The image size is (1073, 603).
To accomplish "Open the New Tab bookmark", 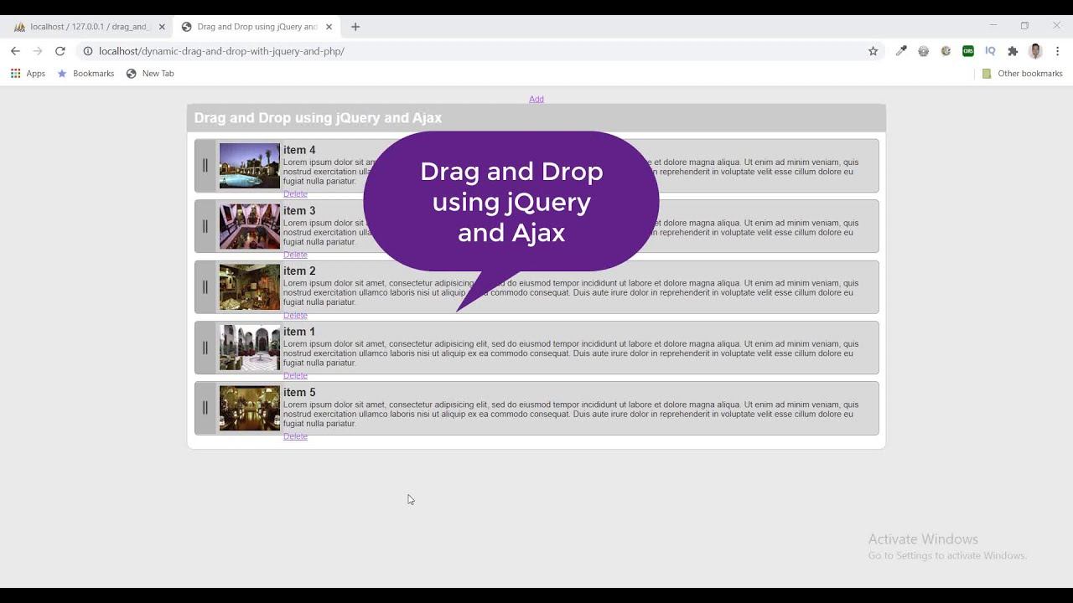I will pos(150,74).
